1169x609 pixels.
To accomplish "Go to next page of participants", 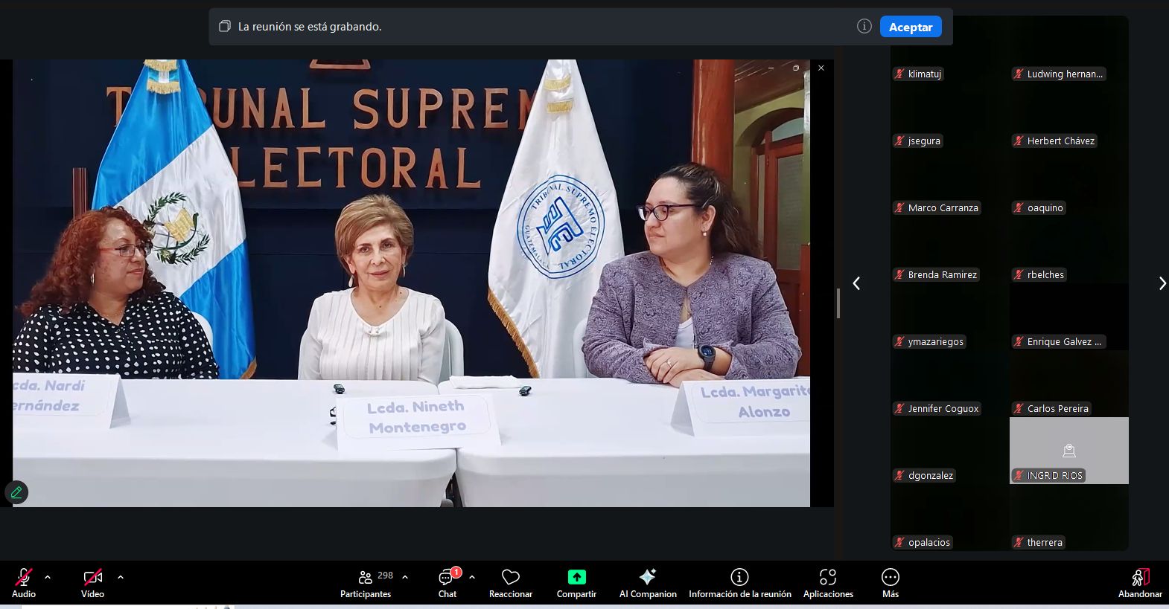I will 1162,283.
